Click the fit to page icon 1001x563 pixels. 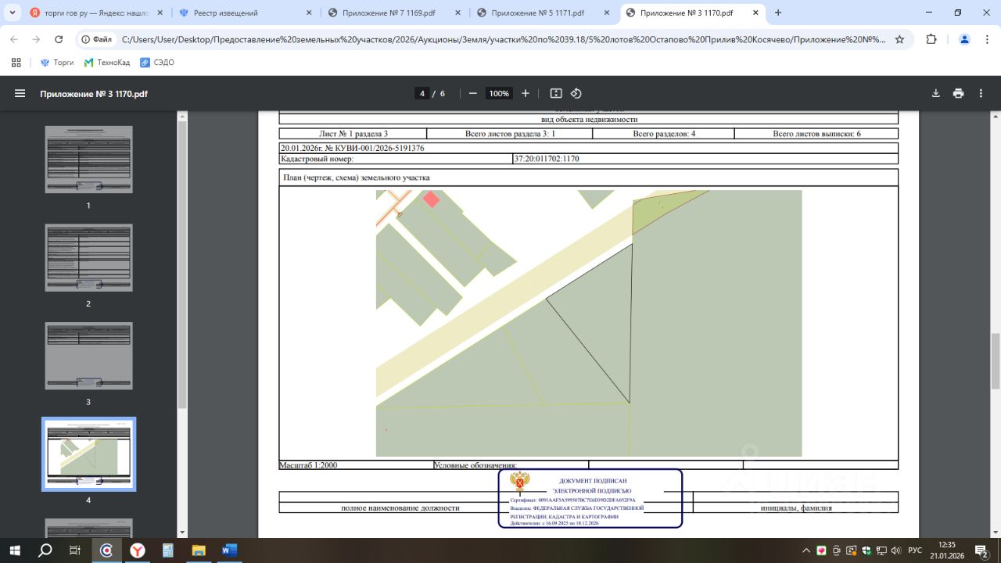click(x=556, y=93)
